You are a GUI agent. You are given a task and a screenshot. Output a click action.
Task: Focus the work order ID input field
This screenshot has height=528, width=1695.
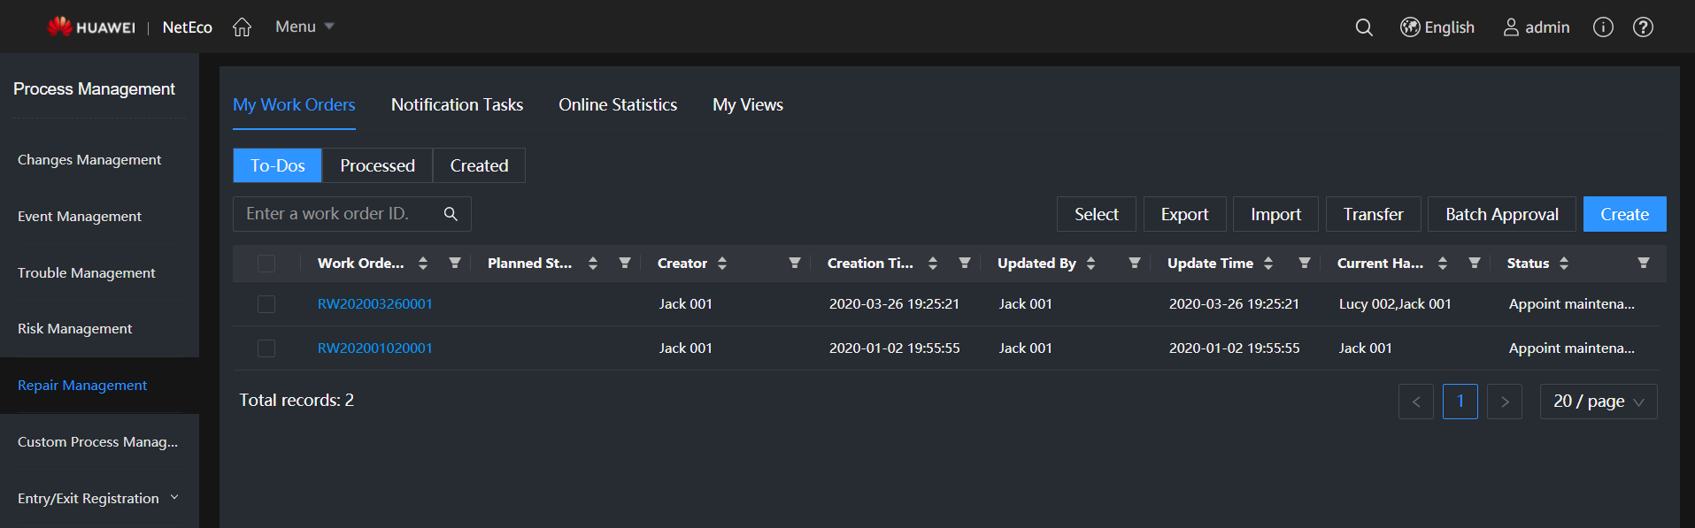(x=336, y=214)
